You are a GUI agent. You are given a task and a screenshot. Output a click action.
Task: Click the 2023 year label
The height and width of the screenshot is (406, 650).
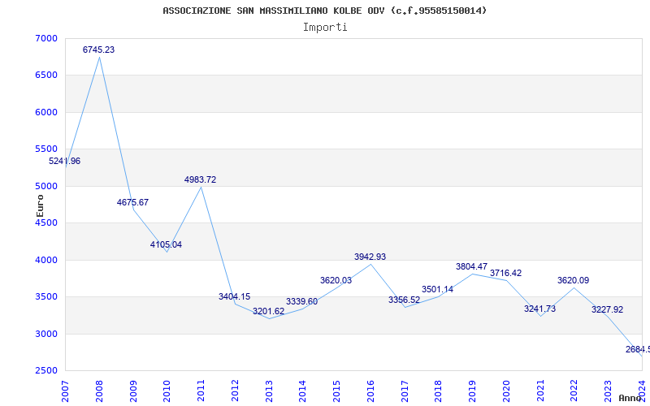point(608,391)
